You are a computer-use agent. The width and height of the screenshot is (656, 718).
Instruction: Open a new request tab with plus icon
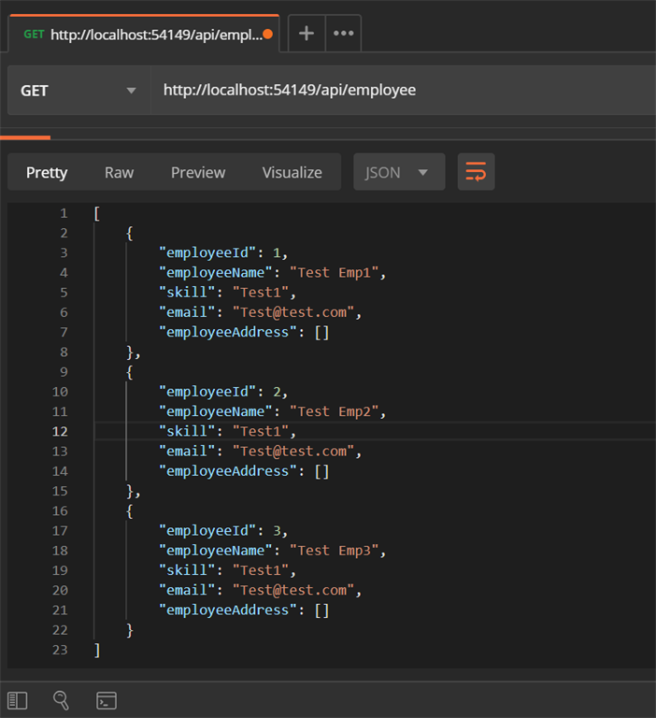(306, 34)
